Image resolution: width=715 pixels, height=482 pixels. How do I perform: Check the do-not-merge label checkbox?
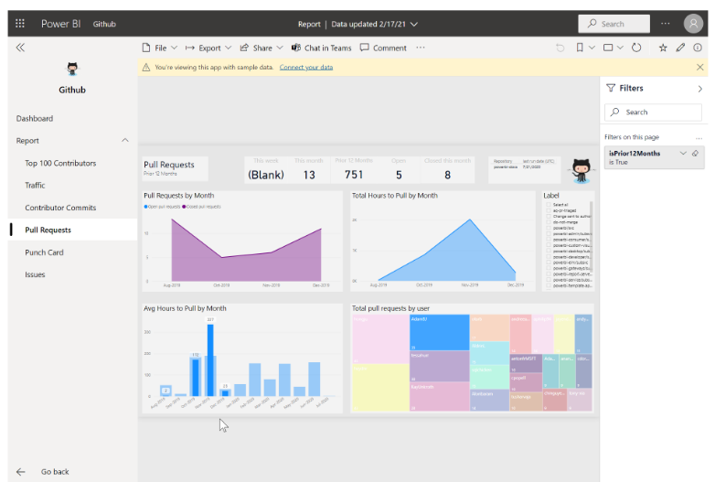[549, 222]
